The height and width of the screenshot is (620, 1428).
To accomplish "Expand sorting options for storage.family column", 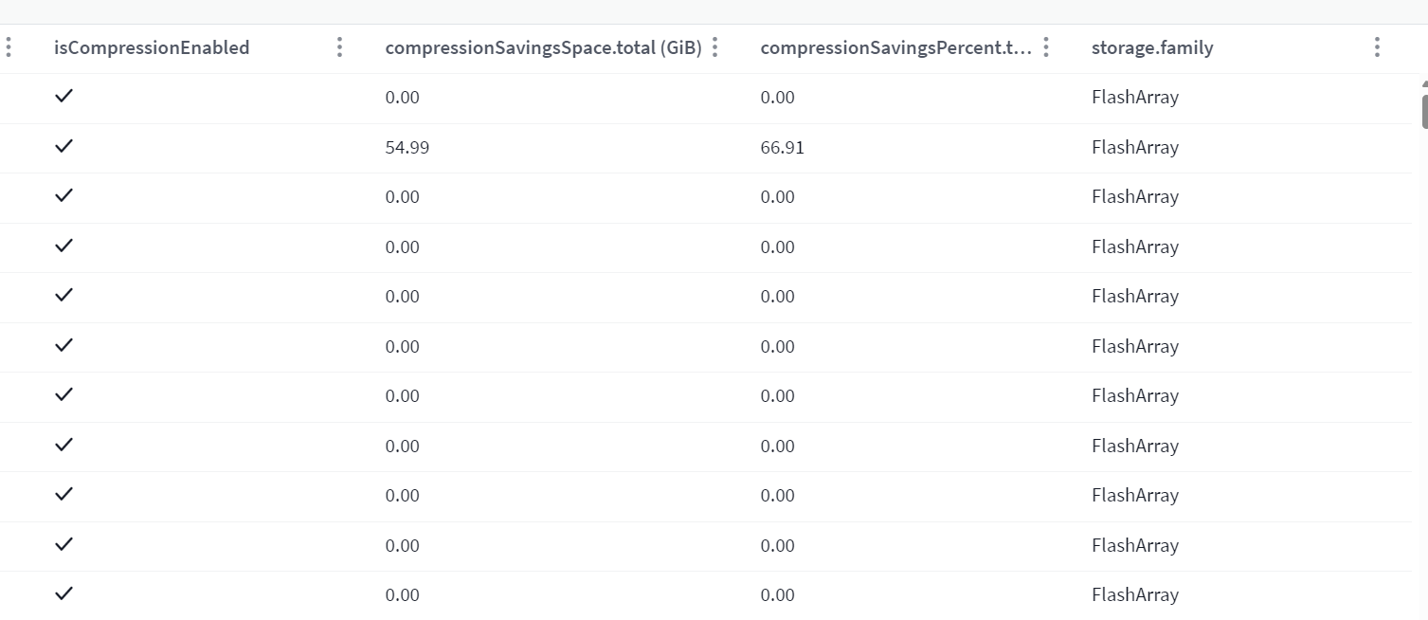I will click(1376, 47).
